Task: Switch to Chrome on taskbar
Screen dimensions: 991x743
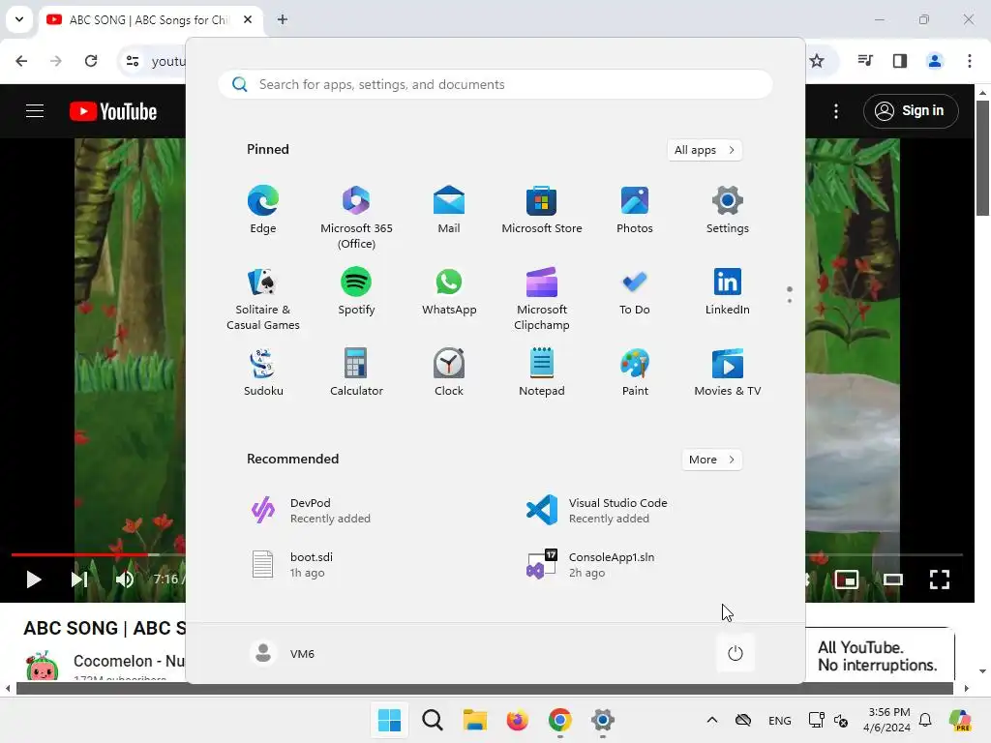Action: (560, 720)
